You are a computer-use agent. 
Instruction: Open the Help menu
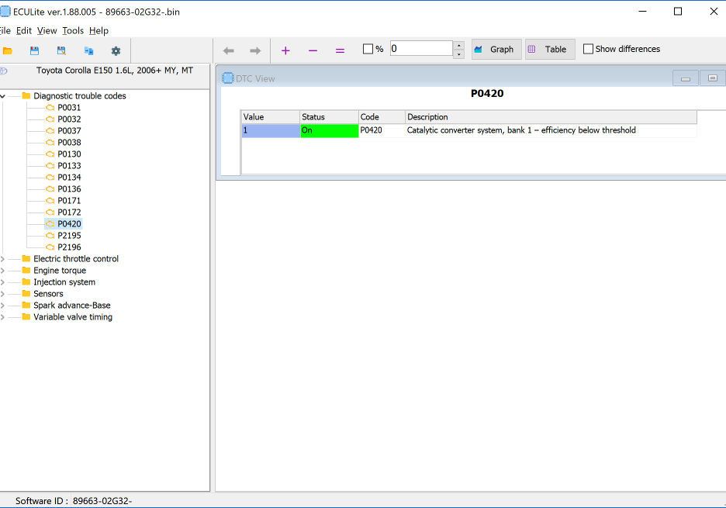tap(99, 30)
